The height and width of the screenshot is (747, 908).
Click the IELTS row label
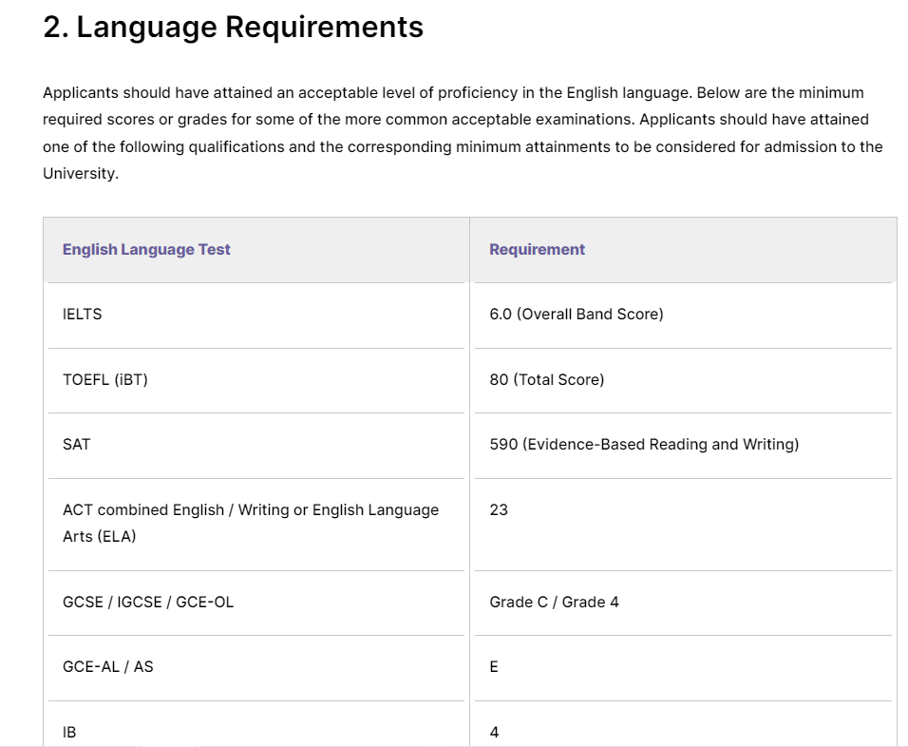pos(83,314)
